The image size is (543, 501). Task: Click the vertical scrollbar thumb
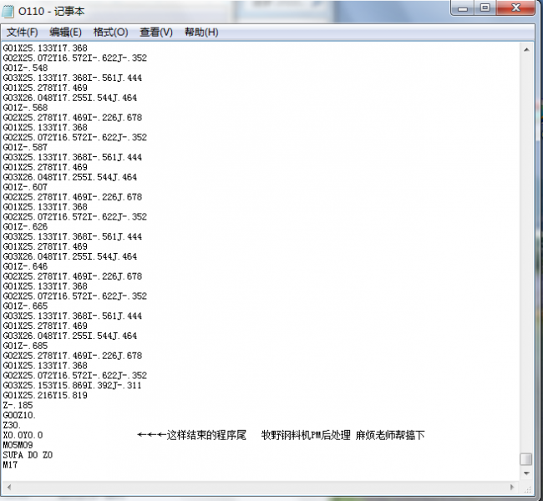[x=526, y=459]
